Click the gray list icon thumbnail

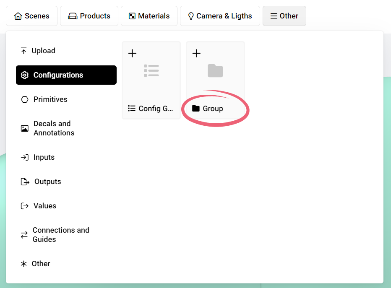tap(151, 70)
